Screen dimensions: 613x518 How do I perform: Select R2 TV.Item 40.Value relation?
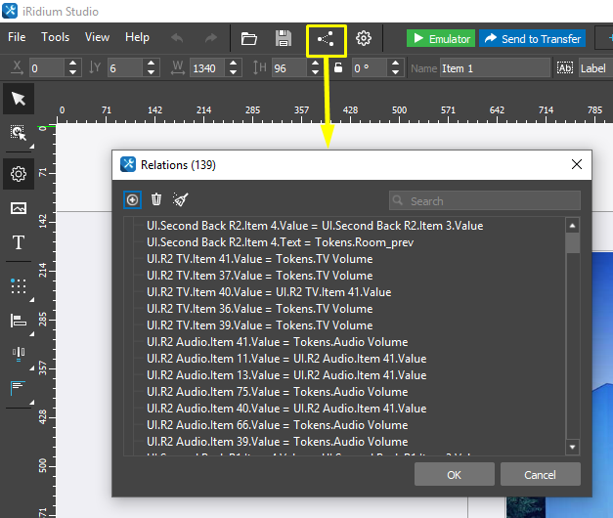269,292
